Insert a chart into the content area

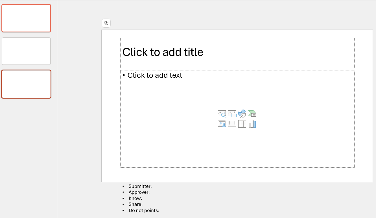(x=252, y=123)
